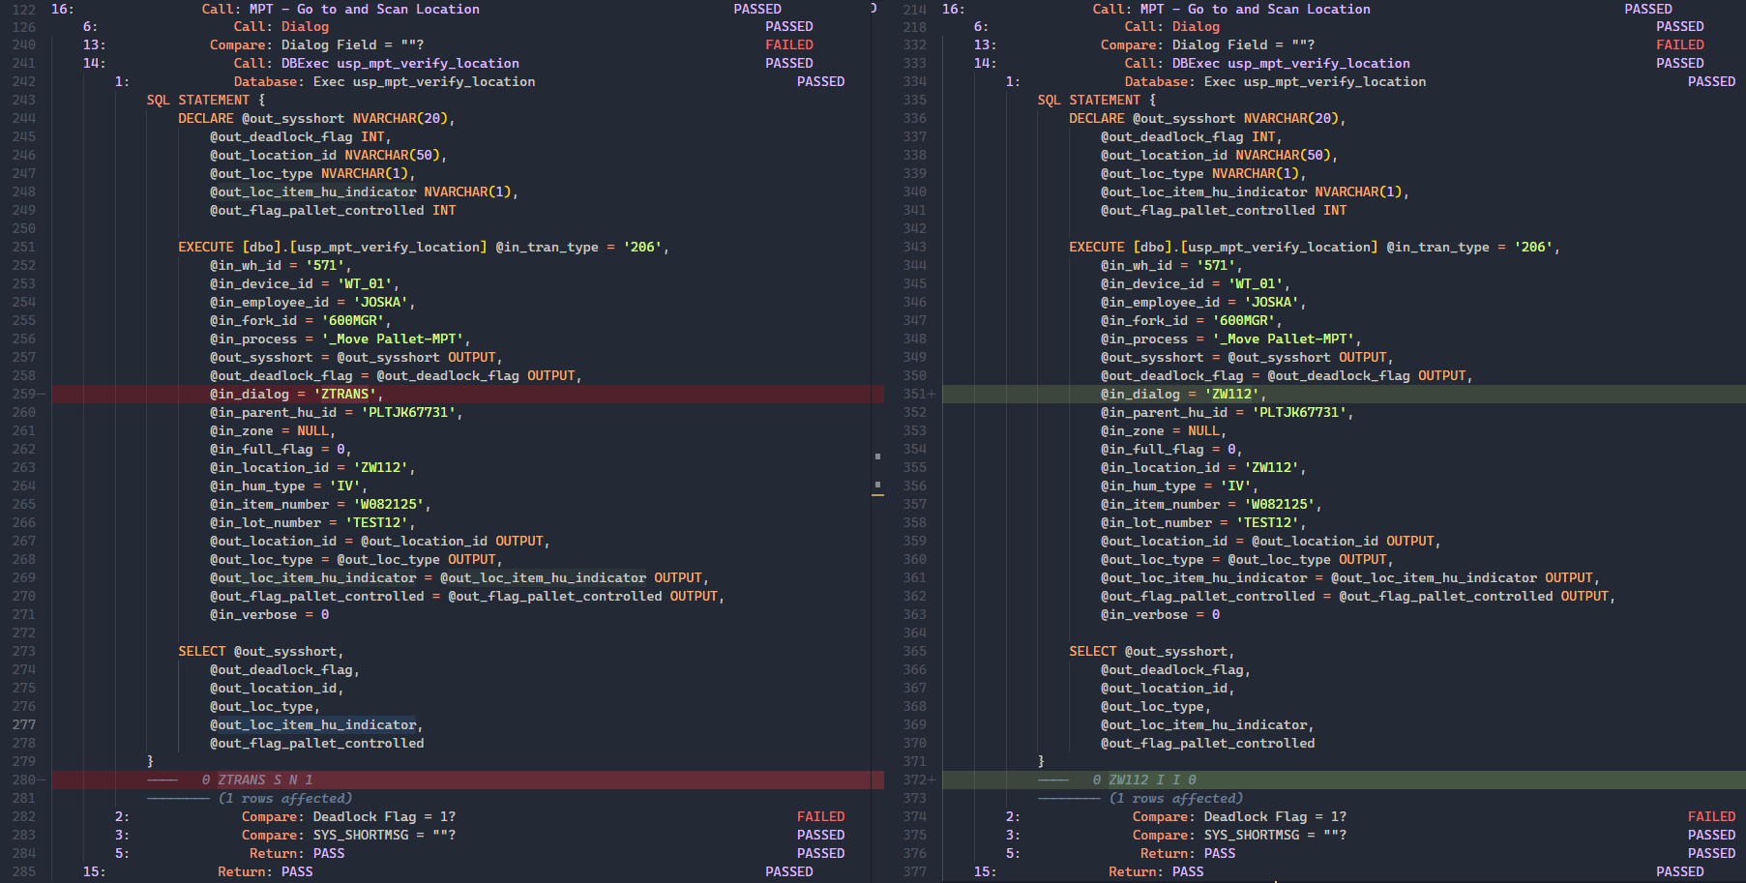Click line number 214
Image resolution: width=1746 pixels, height=883 pixels.
pos(915,9)
